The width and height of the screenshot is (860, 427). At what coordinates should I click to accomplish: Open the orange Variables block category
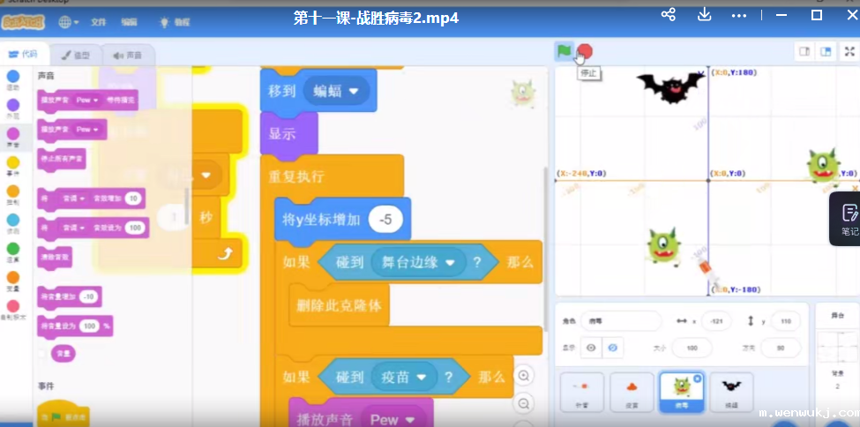[x=13, y=277]
